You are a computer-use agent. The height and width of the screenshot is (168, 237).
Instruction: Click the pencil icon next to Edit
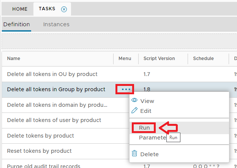[x=134, y=111]
